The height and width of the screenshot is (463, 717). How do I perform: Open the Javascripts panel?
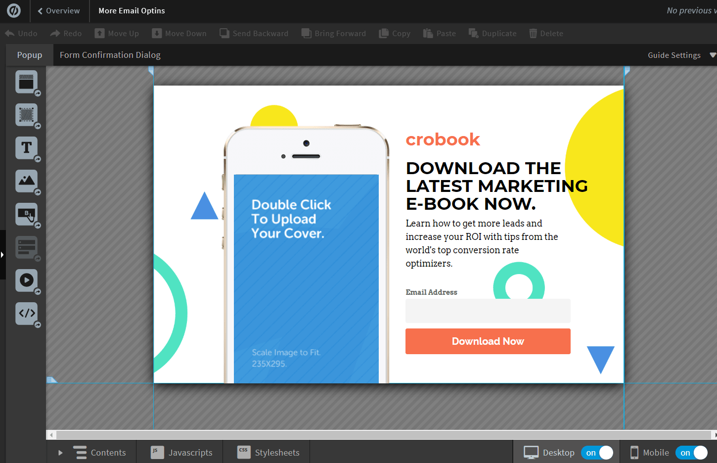(x=181, y=453)
